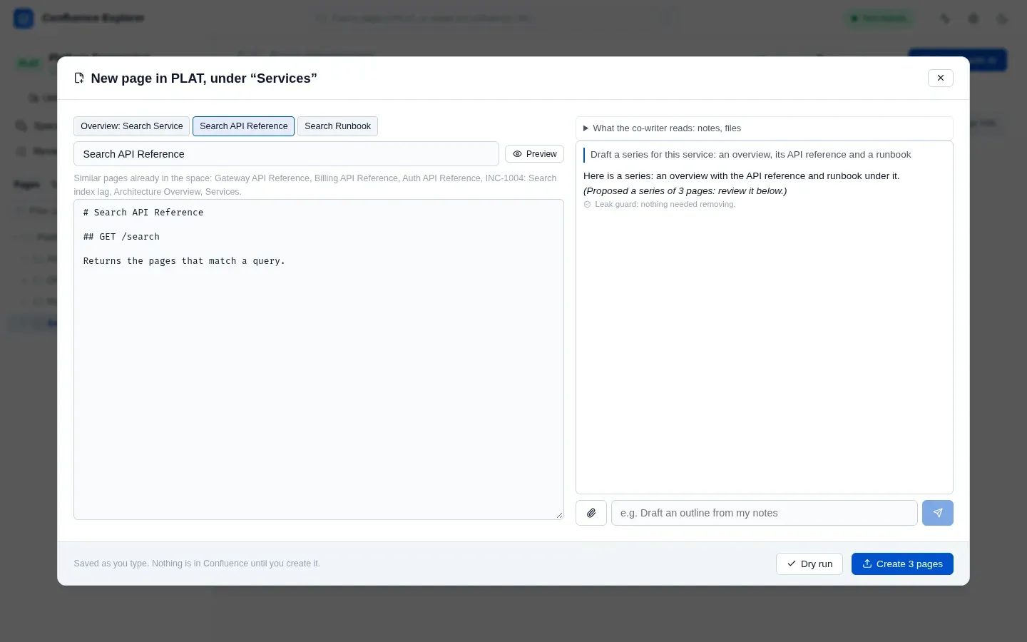Screen dimensions: 1027x642
Task: Select the Search API Reference tab
Action: pyautogui.click(x=243, y=126)
